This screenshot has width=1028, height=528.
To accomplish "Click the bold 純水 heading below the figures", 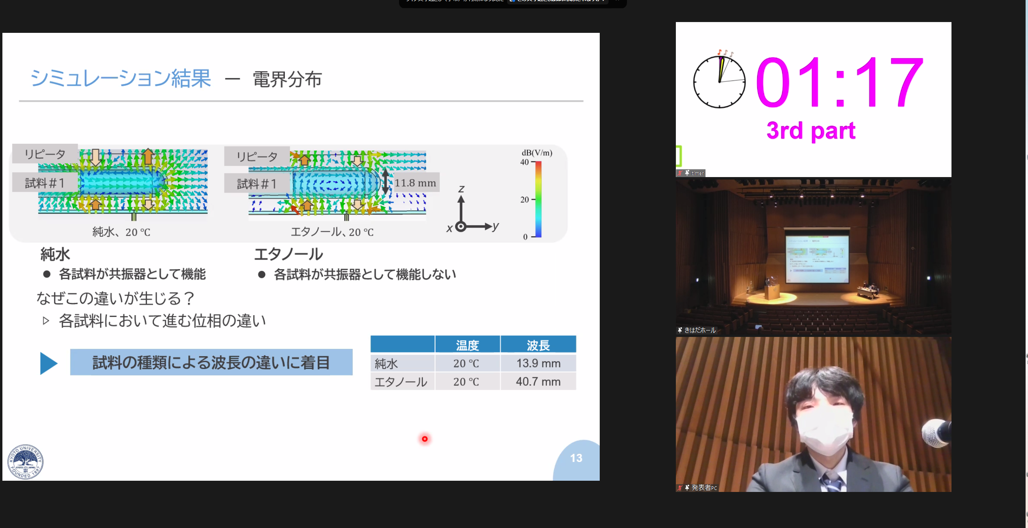I will click(x=55, y=254).
